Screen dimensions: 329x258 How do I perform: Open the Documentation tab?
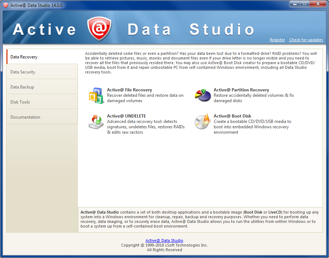pyautogui.click(x=42, y=117)
